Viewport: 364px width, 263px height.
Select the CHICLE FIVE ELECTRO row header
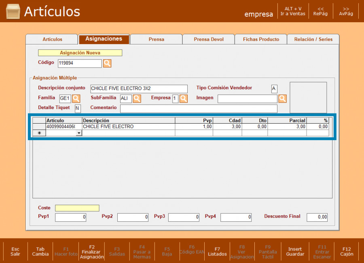39,126
